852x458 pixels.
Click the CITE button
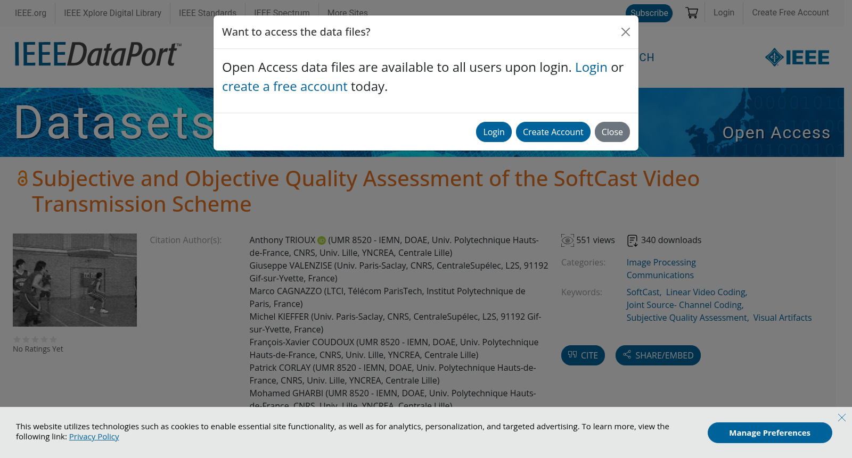point(583,355)
